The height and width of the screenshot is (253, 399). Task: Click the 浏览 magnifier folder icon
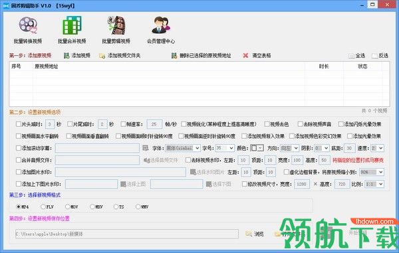tap(249, 234)
